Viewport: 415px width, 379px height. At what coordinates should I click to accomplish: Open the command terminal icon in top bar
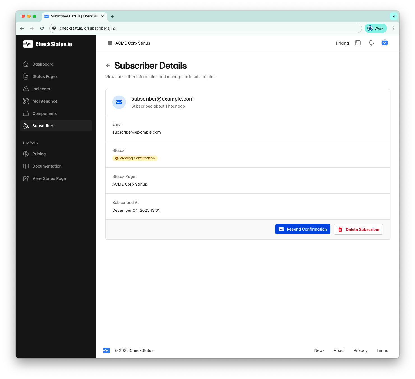[358, 43]
